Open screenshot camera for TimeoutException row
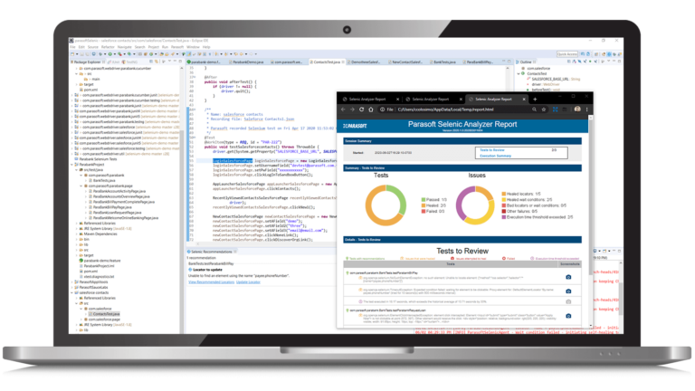The height and width of the screenshot is (391, 695). click(x=568, y=291)
